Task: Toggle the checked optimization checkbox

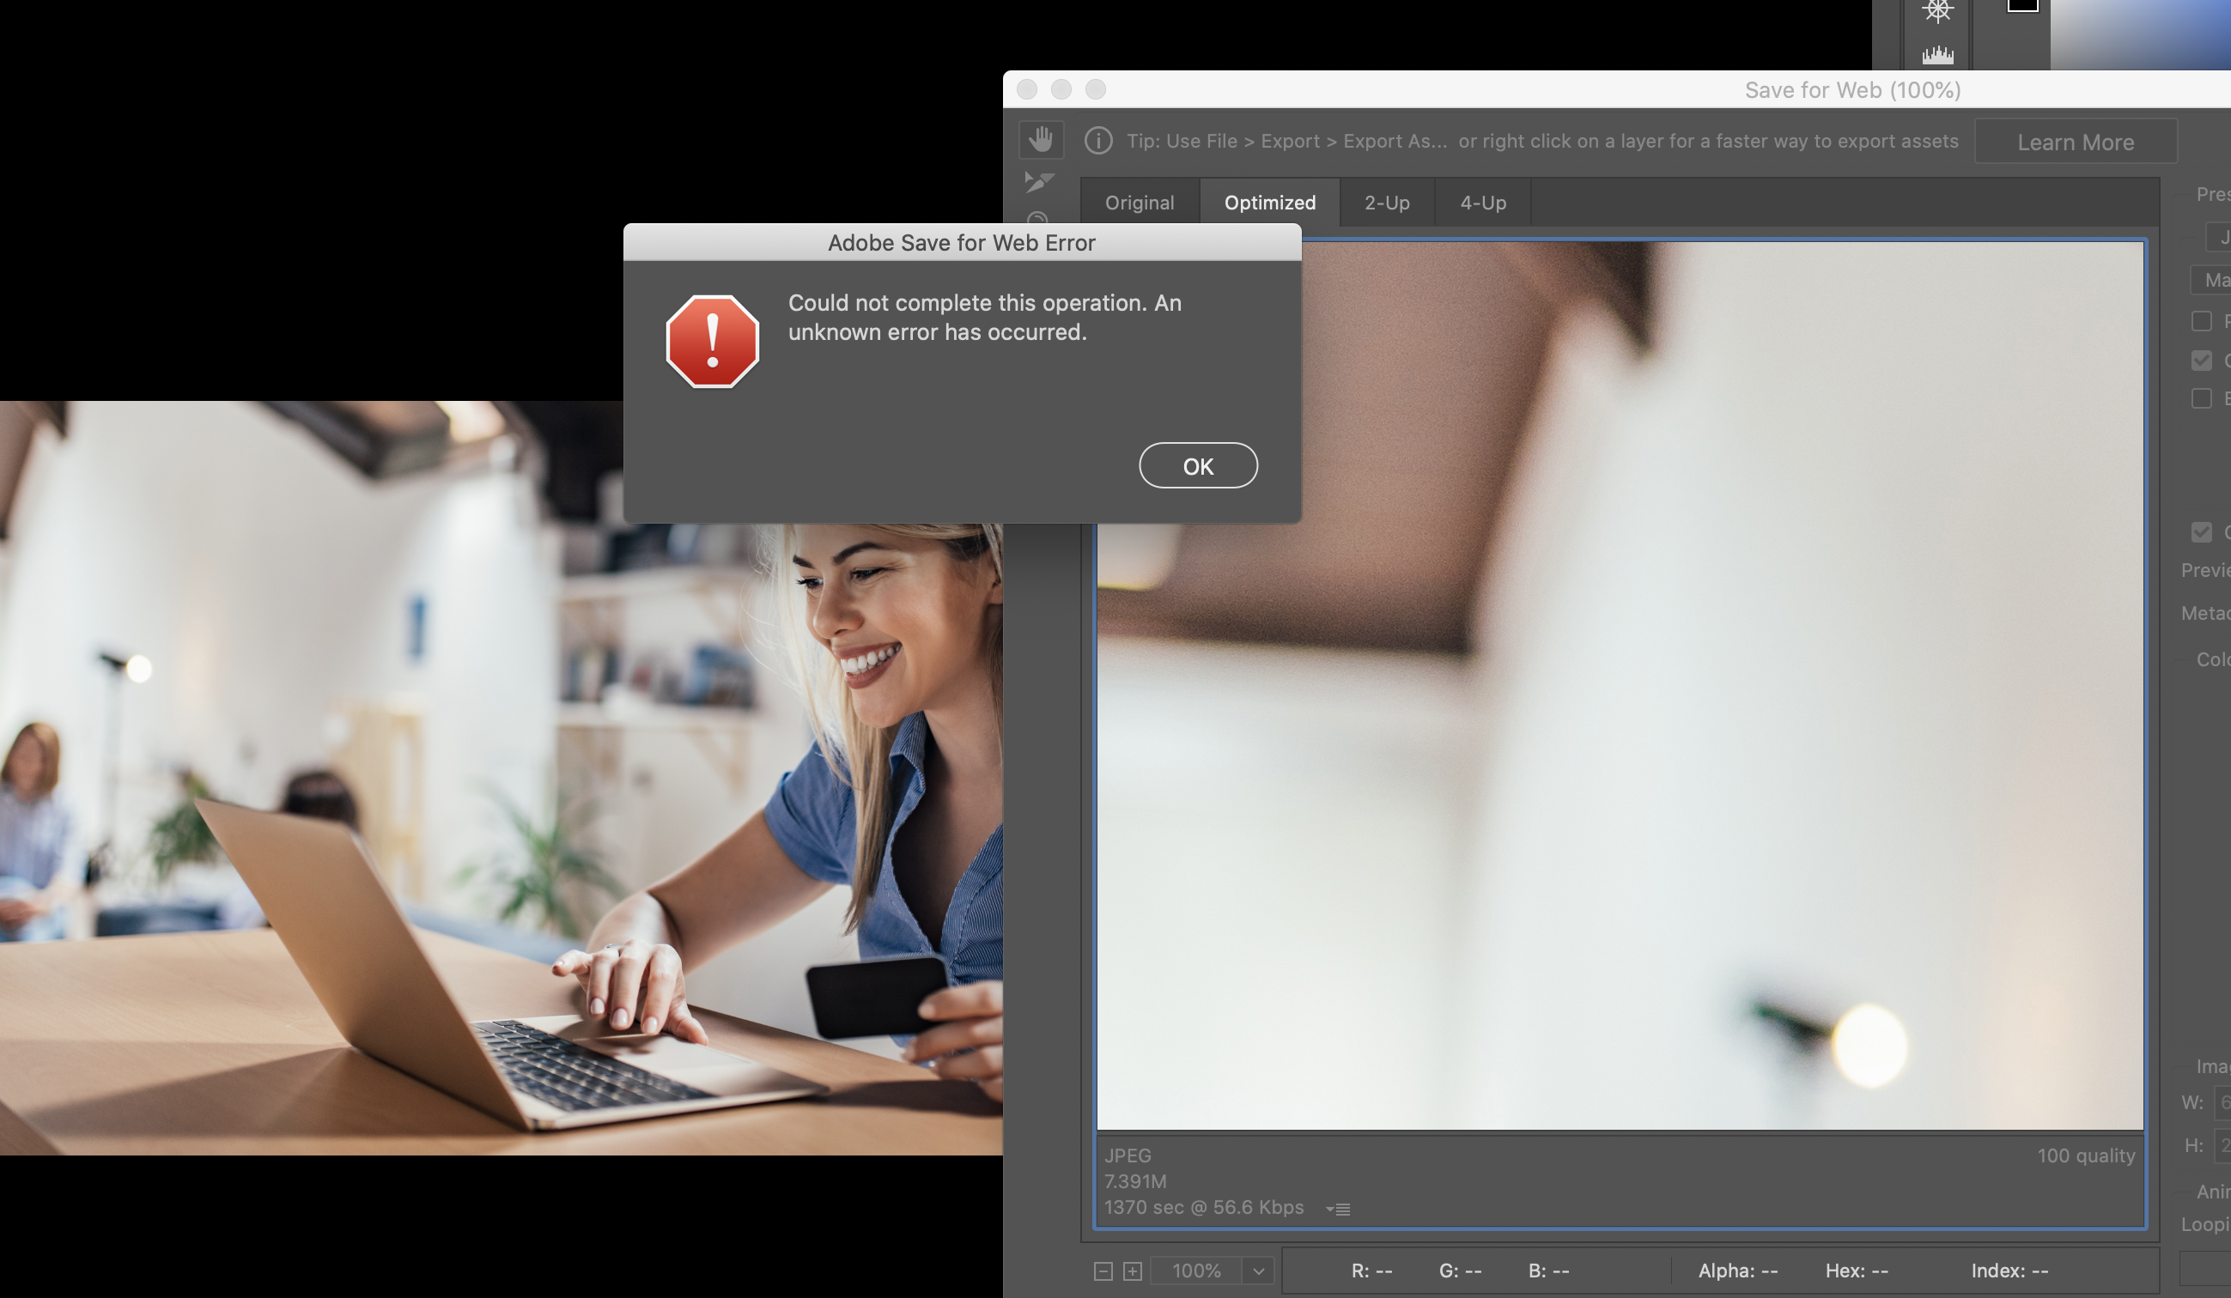Action: click(x=2201, y=360)
